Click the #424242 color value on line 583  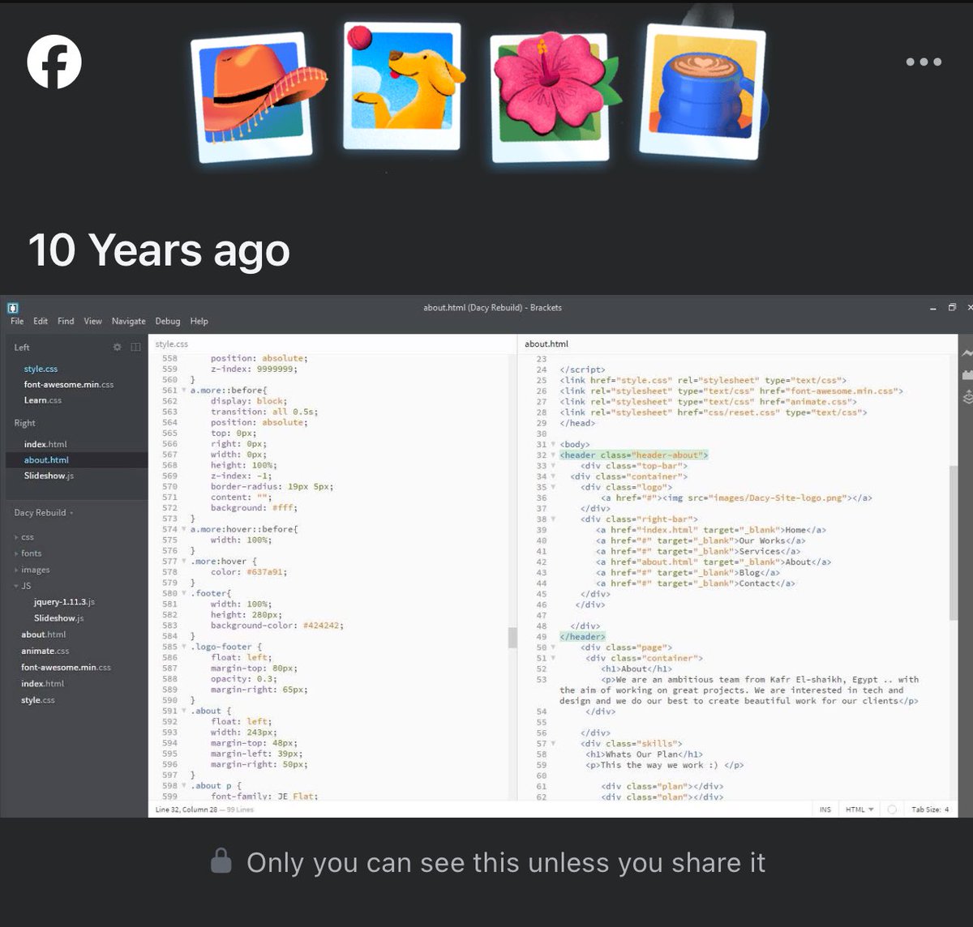[323, 626]
